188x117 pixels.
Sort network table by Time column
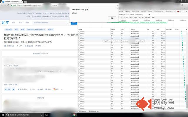(x=161, y=29)
